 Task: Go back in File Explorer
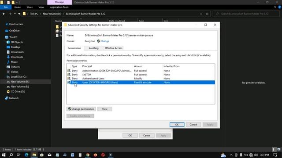click(x=4, y=14)
